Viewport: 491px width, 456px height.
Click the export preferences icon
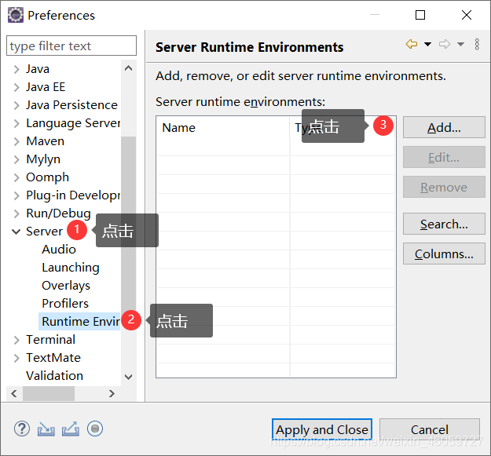pos(71,429)
